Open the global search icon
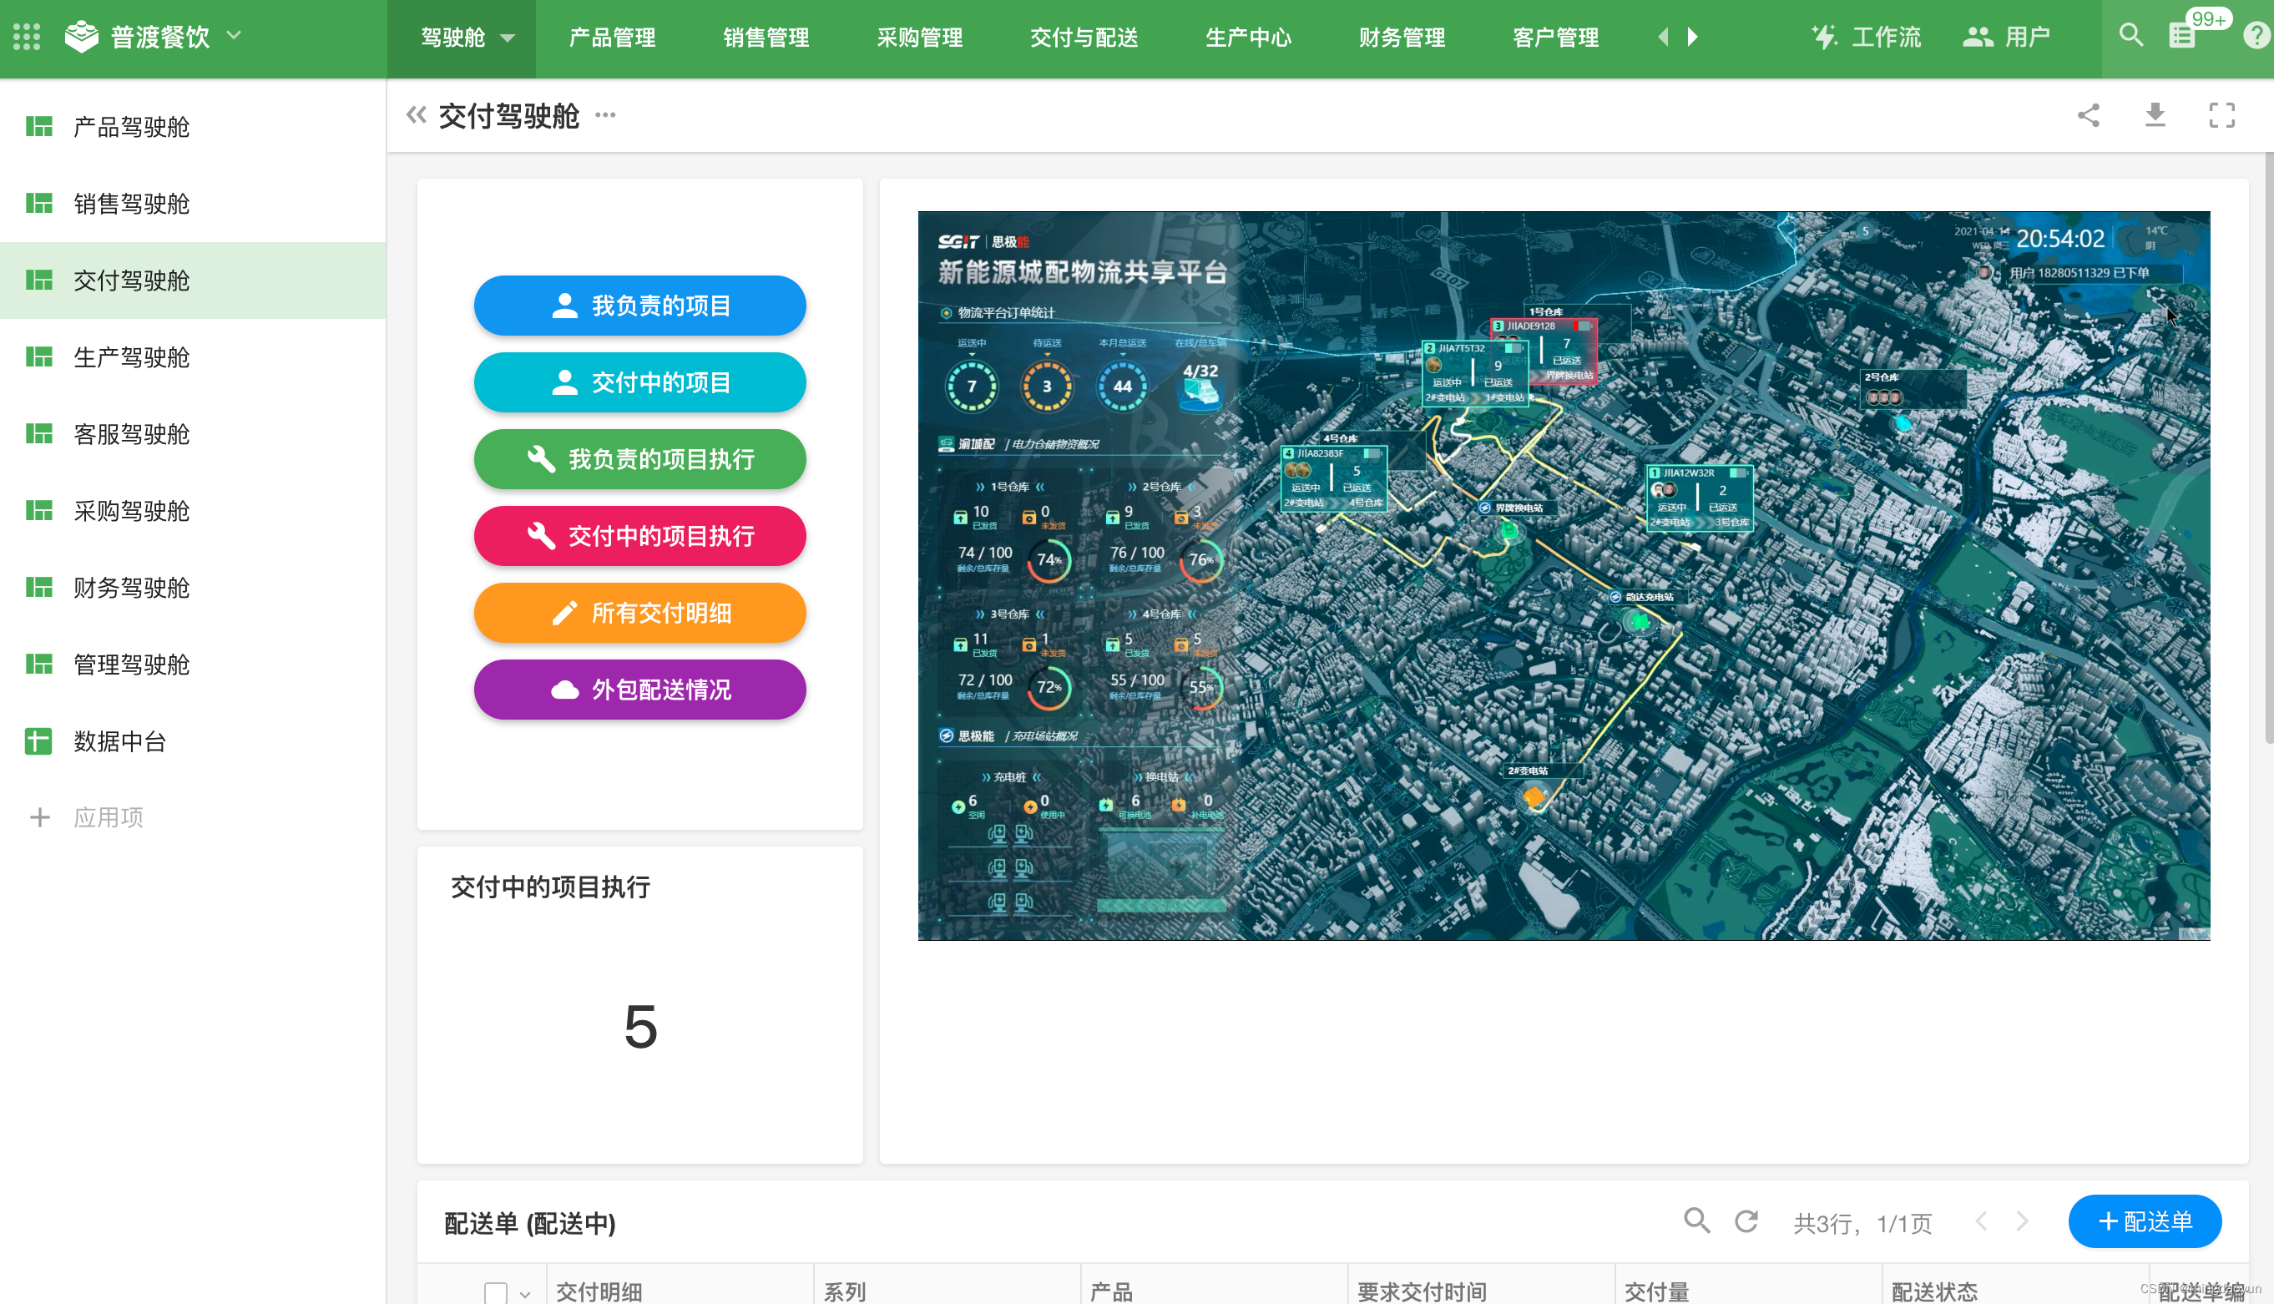Screen dimensions: 2274x1304 tap(2130, 35)
